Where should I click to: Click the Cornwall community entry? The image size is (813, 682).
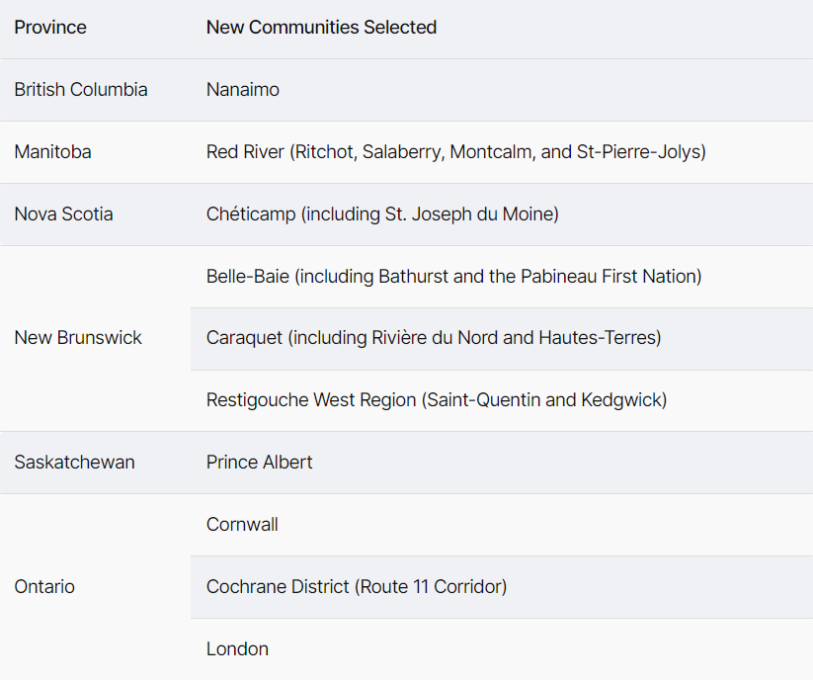click(x=242, y=524)
